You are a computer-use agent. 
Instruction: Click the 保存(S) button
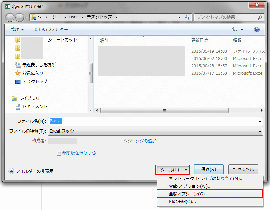pos(209,170)
